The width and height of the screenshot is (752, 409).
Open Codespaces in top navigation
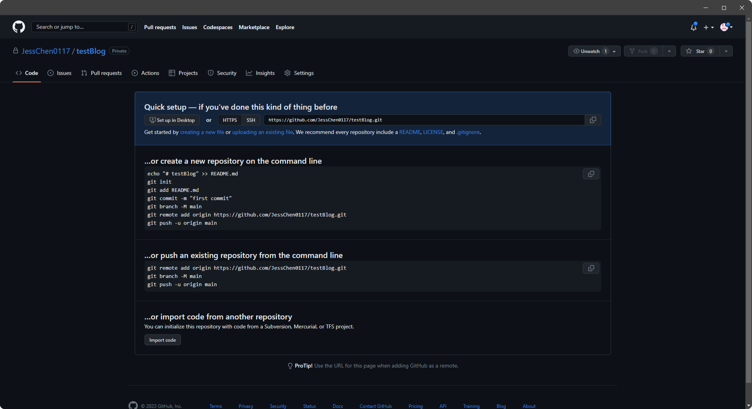coord(218,27)
